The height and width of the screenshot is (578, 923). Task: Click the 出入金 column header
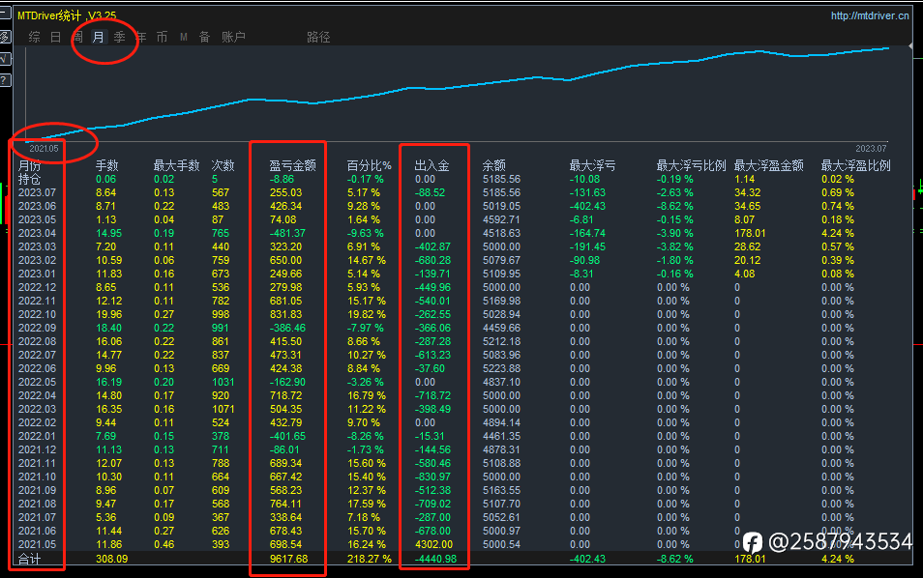pyautogui.click(x=432, y=166)
